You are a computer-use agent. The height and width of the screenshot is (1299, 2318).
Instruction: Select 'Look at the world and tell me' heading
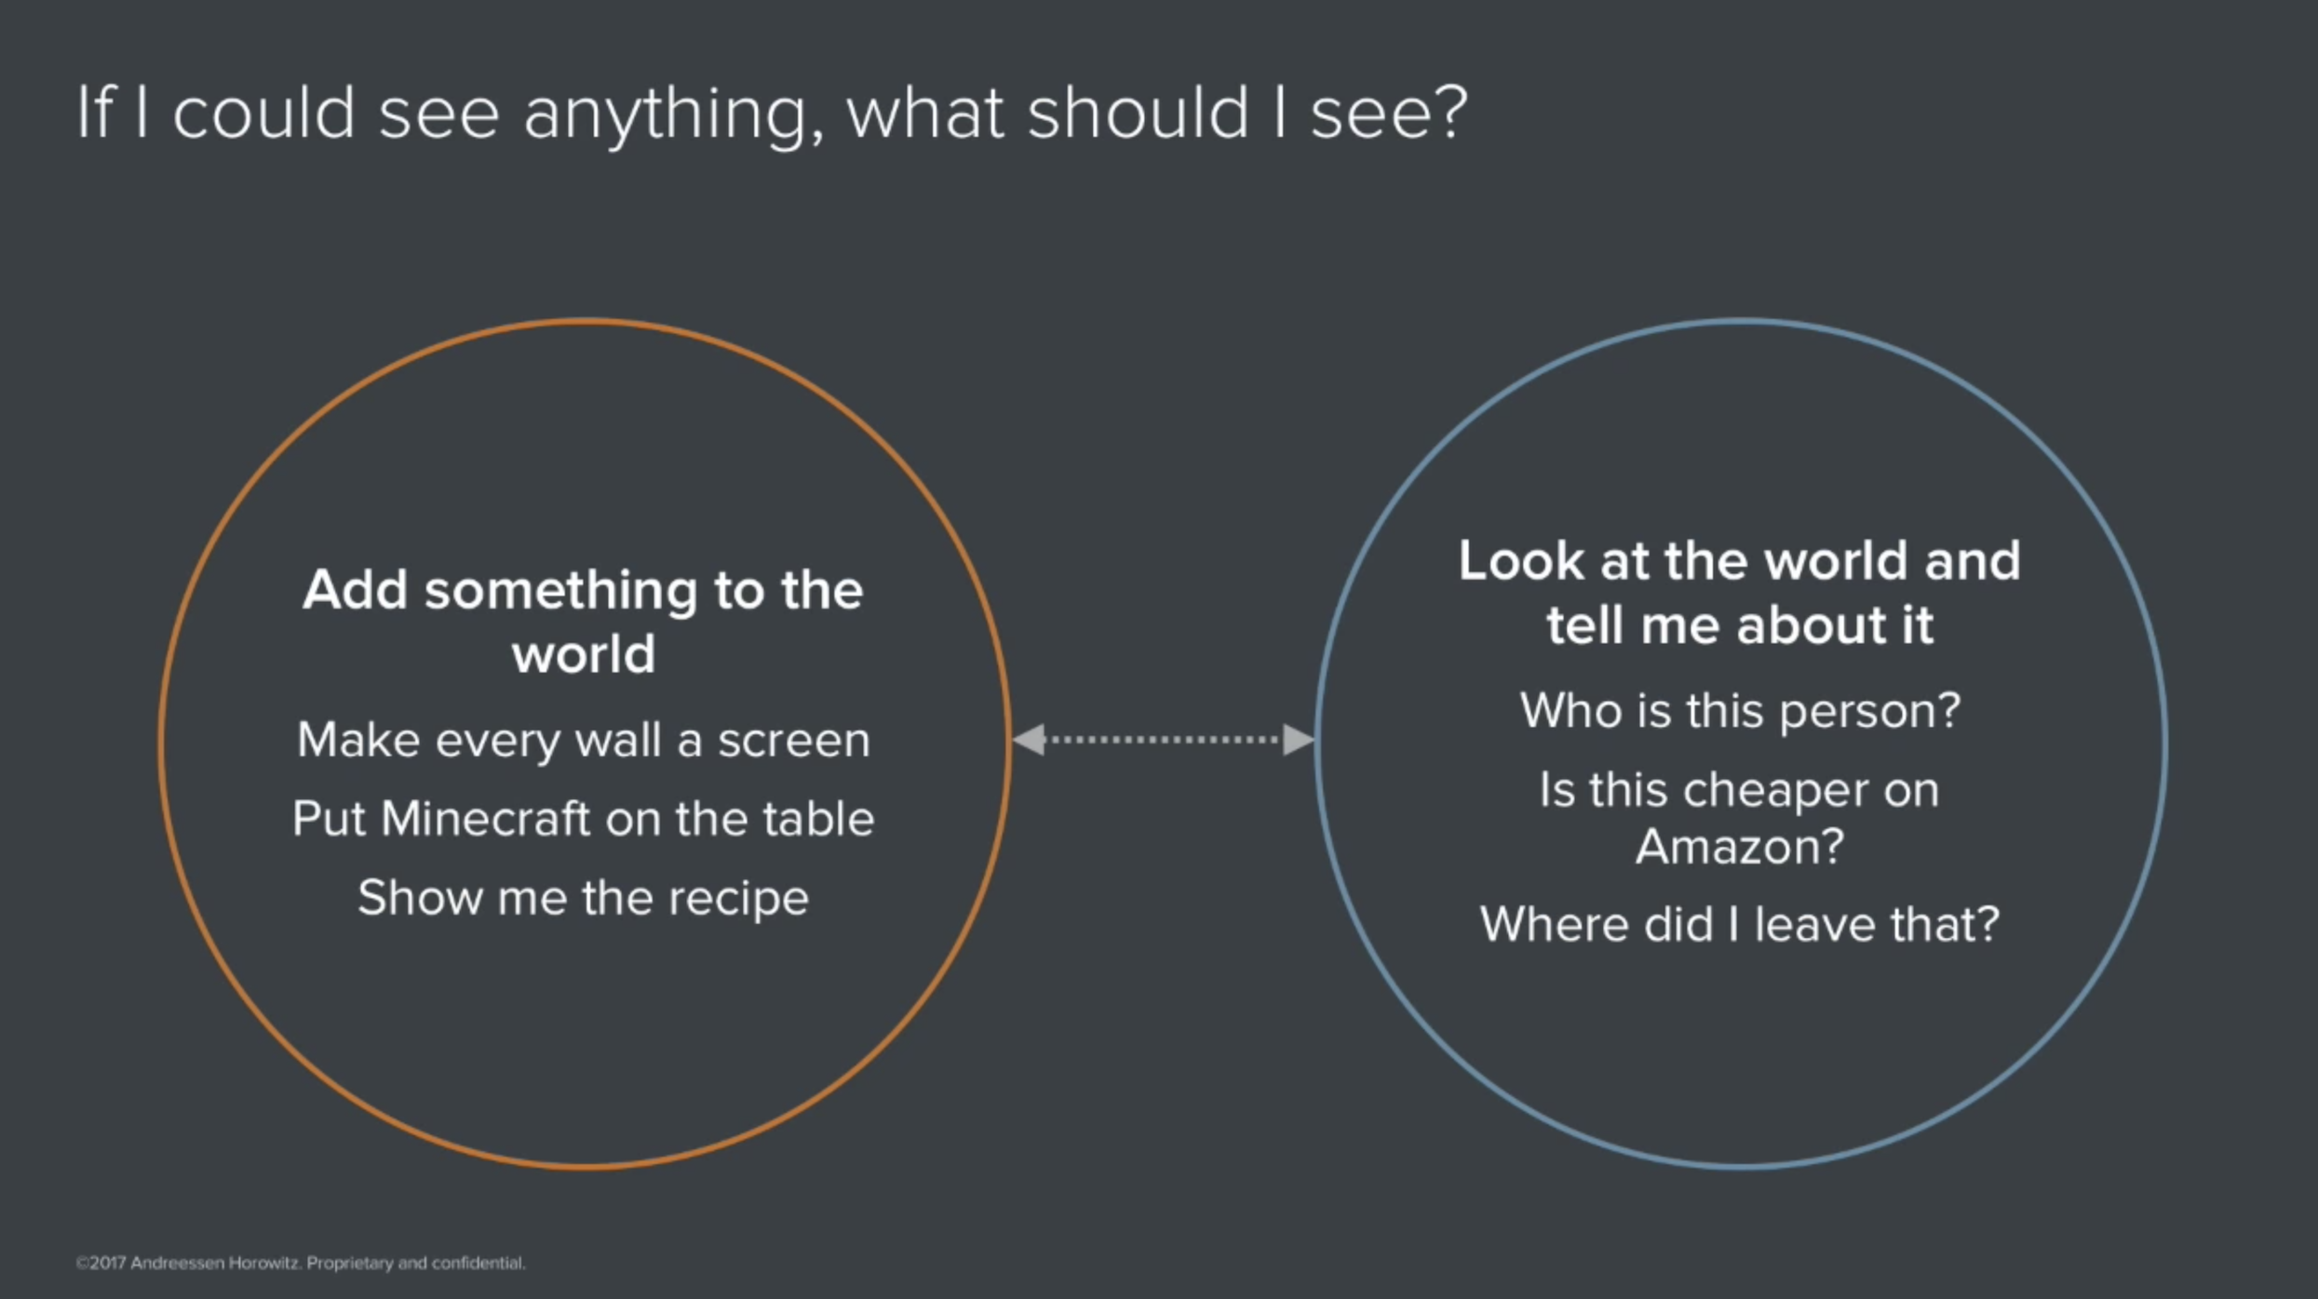(1739, 592)
